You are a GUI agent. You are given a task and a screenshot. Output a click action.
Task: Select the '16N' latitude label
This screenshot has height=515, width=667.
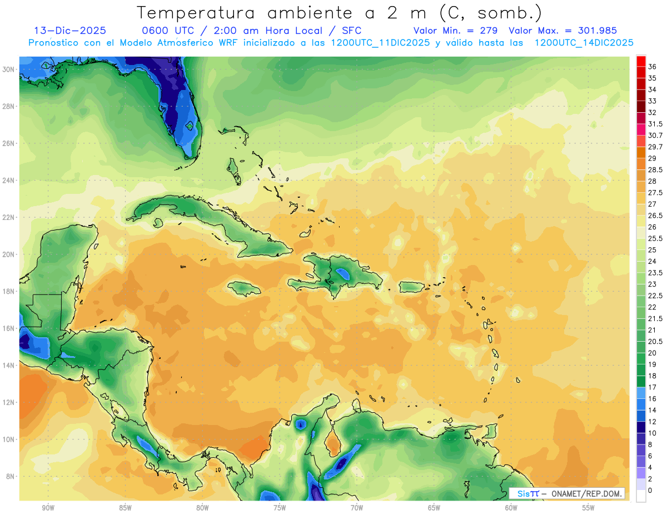pos(9,328)
